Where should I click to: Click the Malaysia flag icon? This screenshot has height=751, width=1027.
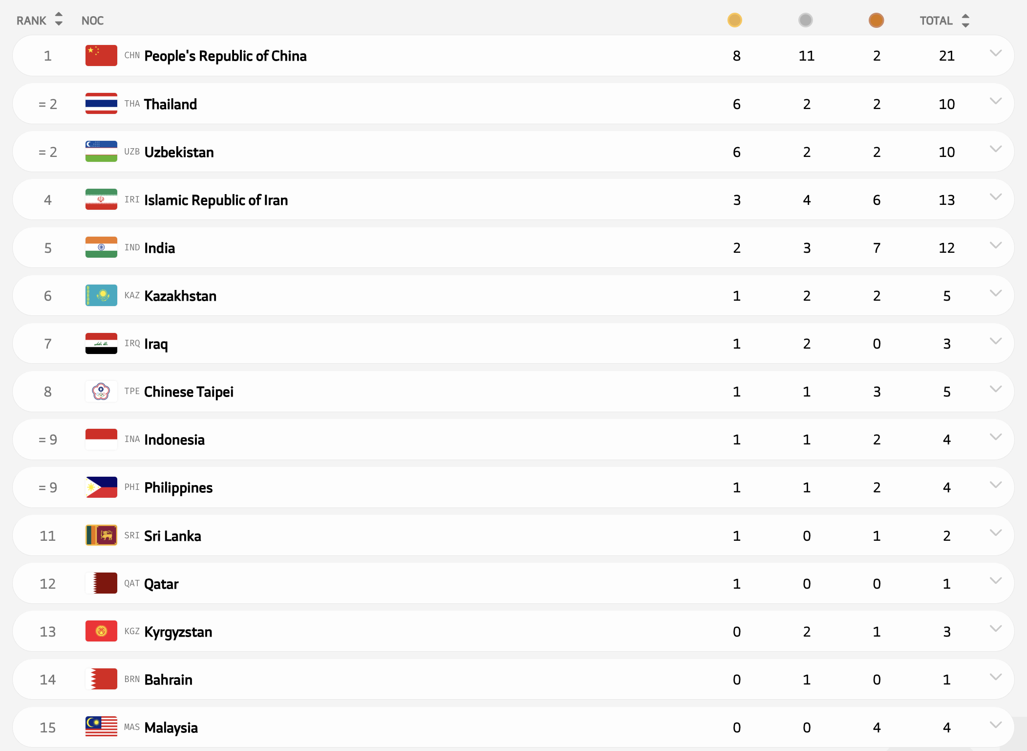(x=101, y=727)
